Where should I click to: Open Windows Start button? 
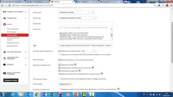[x=3, y=95]
